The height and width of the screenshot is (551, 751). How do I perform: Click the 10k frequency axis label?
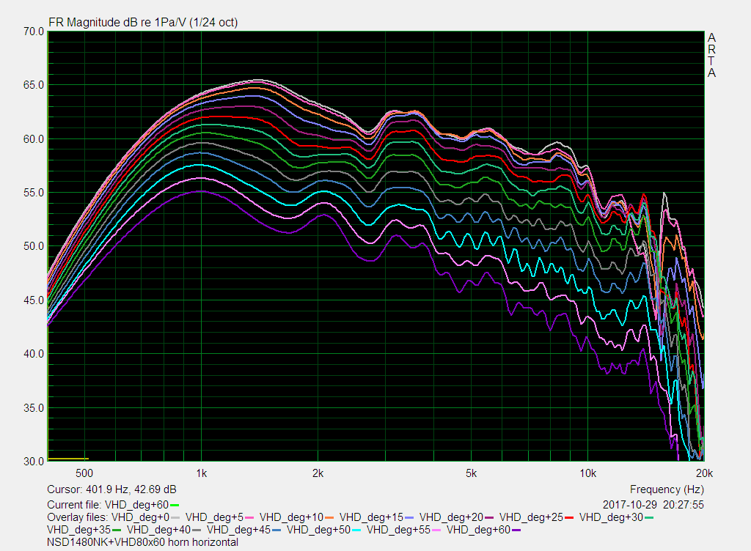[588, 473]
